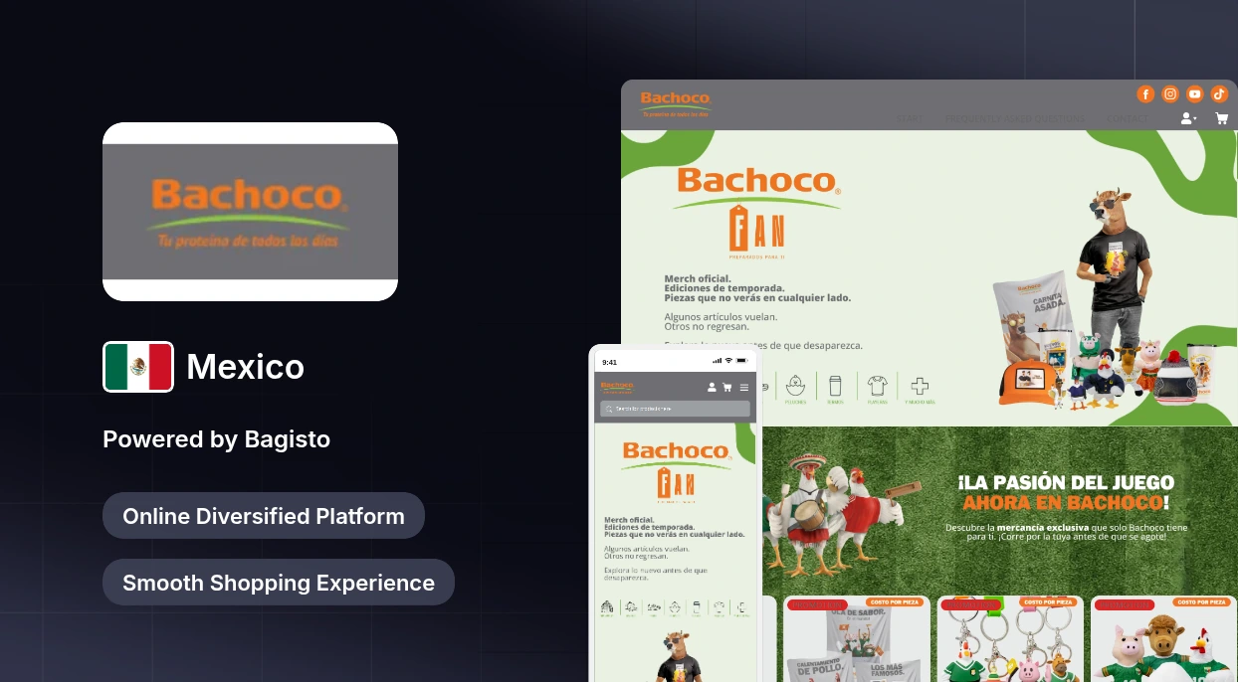The height and width of the screenshot is (682, 1238).
Task: Click the Bachoco logo in mobile header
Action: [617, 387]
